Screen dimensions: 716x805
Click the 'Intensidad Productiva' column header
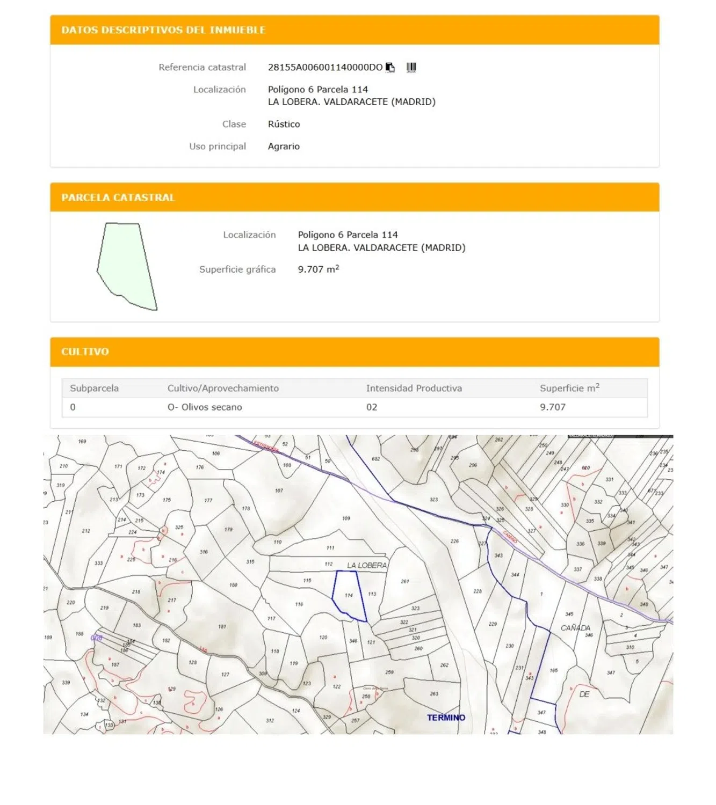tap(414, 388)
